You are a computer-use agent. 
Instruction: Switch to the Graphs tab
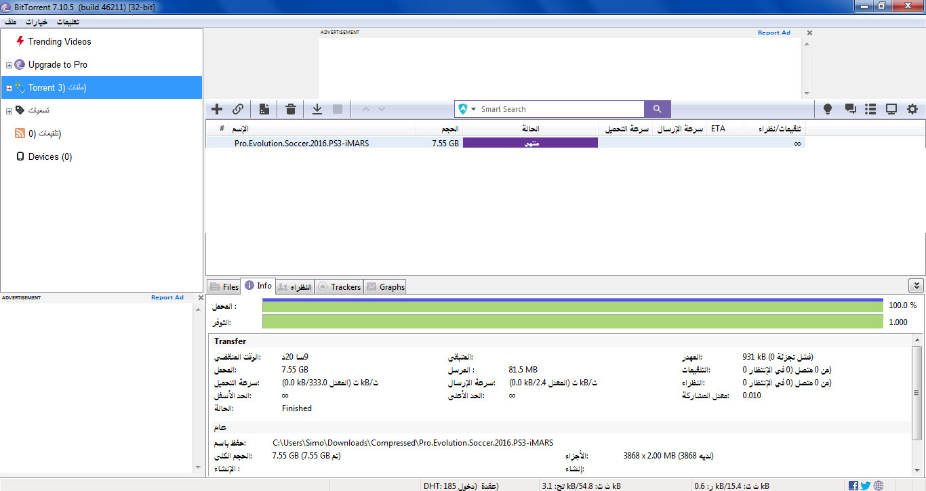point(386,287)
